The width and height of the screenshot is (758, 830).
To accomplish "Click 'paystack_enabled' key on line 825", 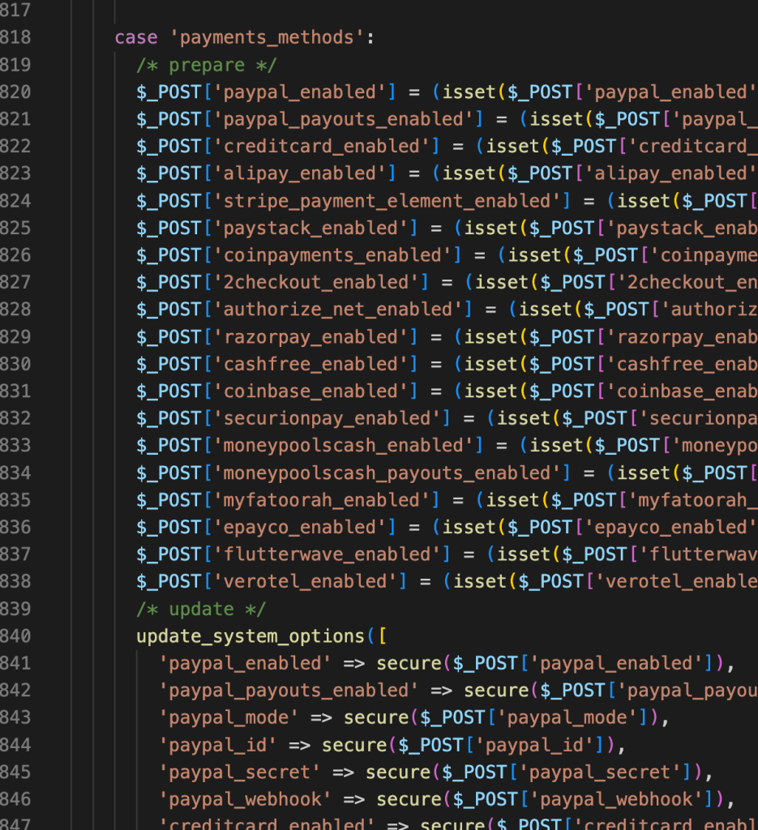I will (x=310, y=228).
